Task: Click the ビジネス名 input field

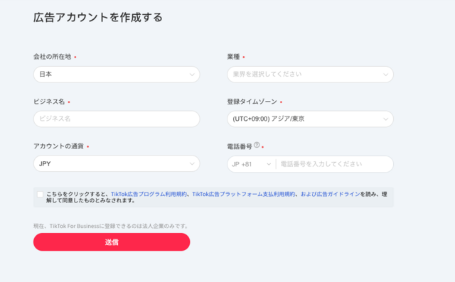Action: click(x=117, y=119)
